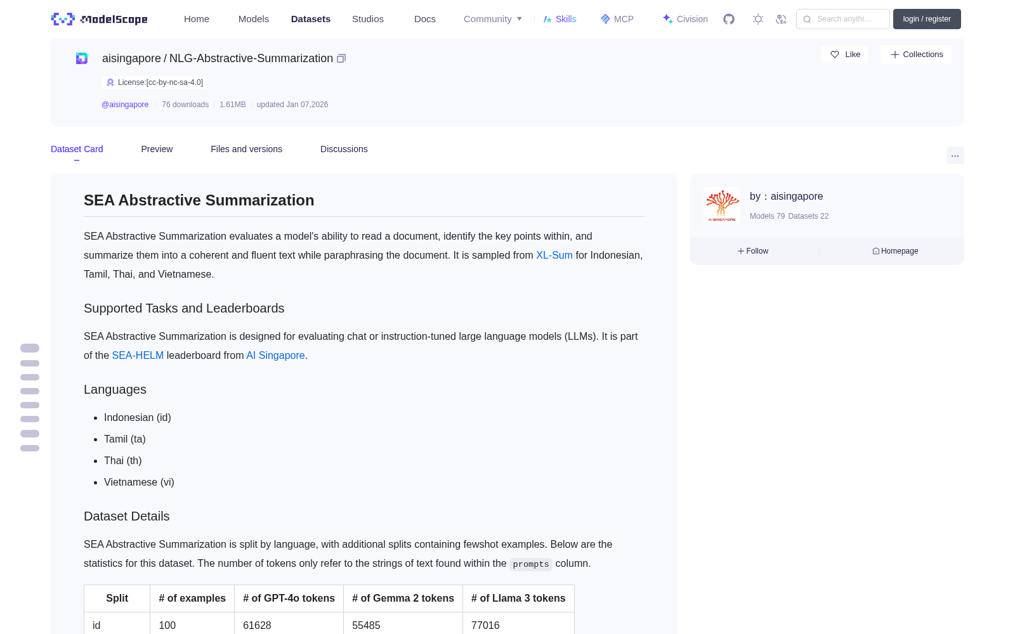
Task: Click the dataset cube icon
Action: (82, 58)
